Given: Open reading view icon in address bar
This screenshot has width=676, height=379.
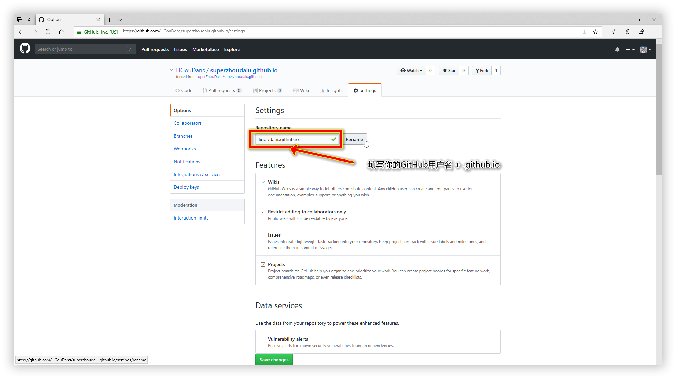Looking at the screenshot, I should (584, 32).
